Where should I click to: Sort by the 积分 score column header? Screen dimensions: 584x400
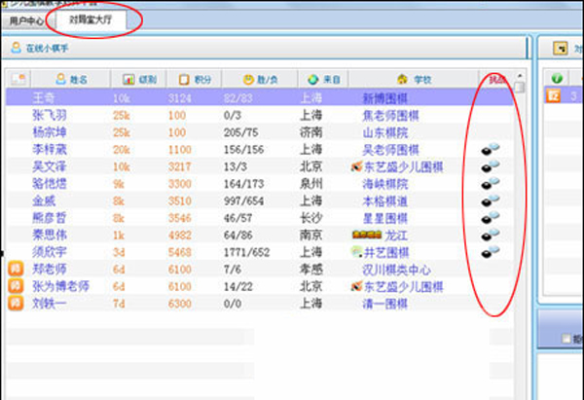(195, 80)
